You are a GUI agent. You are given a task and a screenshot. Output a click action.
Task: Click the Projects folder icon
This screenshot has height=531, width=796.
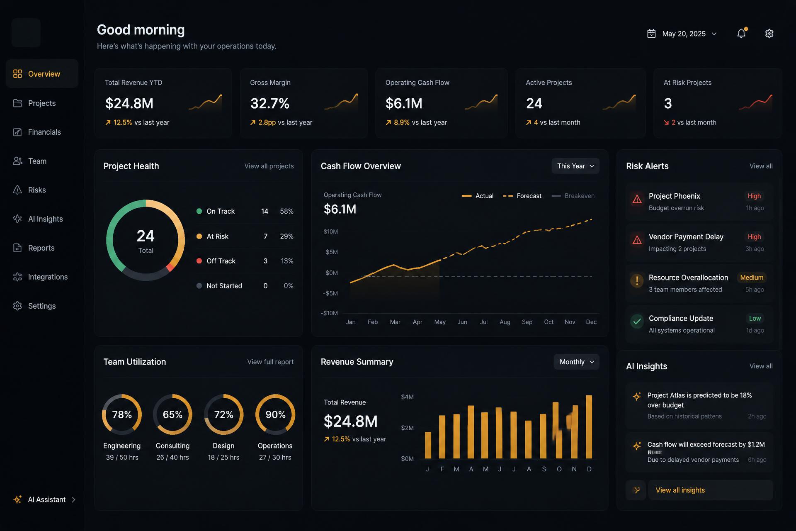pos(17,103)
